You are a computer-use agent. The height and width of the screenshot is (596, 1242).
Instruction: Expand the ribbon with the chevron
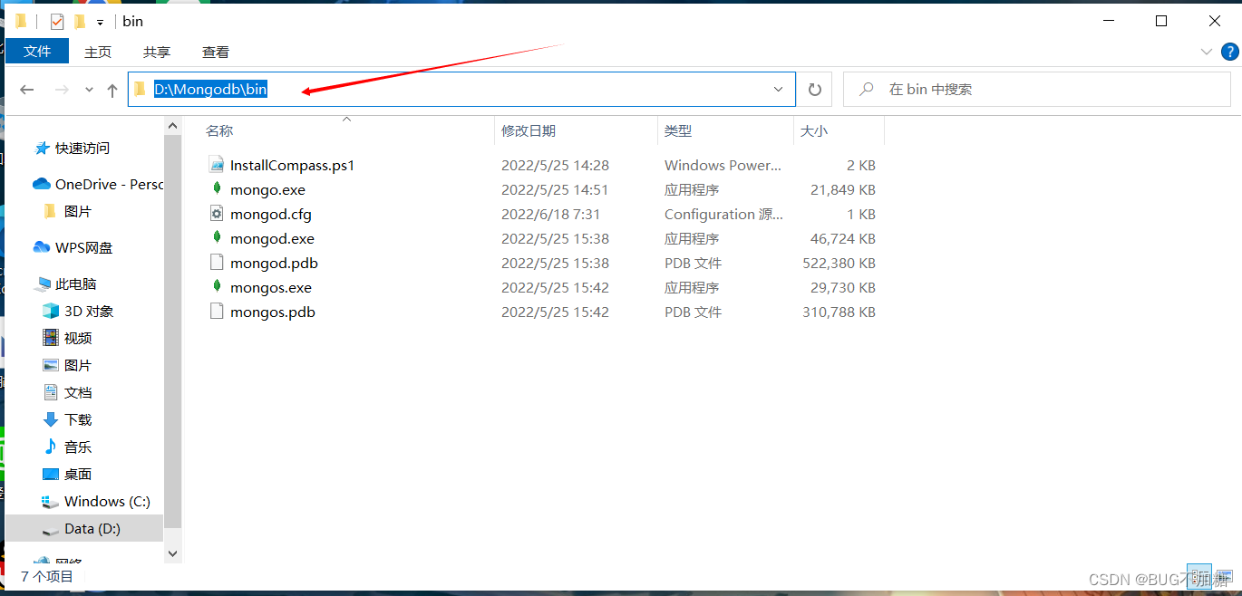(x=1206, y=52)
